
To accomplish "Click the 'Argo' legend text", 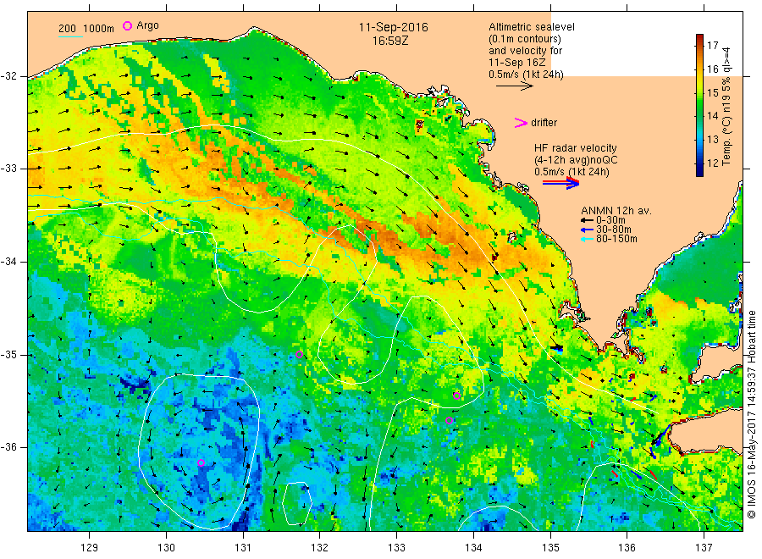I will (147, 25).
